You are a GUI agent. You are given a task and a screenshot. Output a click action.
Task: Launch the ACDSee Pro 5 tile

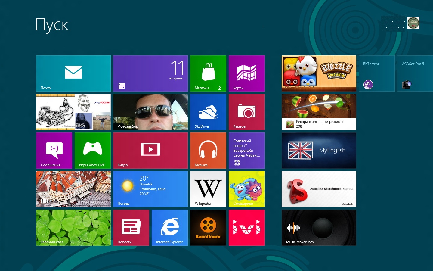tap(415, 73)
